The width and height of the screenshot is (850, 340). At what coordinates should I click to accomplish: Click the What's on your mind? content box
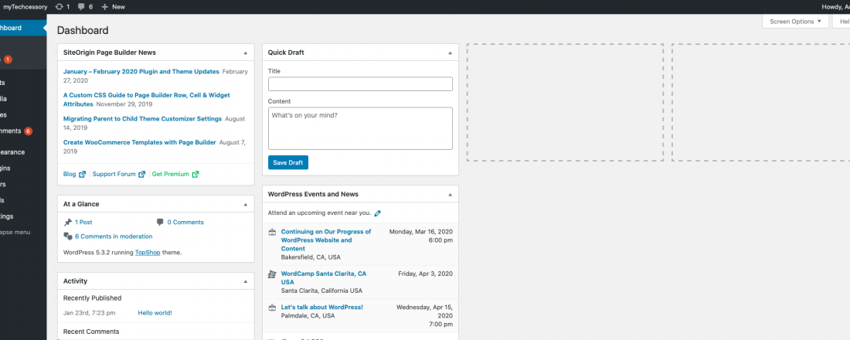click(360, 128)
